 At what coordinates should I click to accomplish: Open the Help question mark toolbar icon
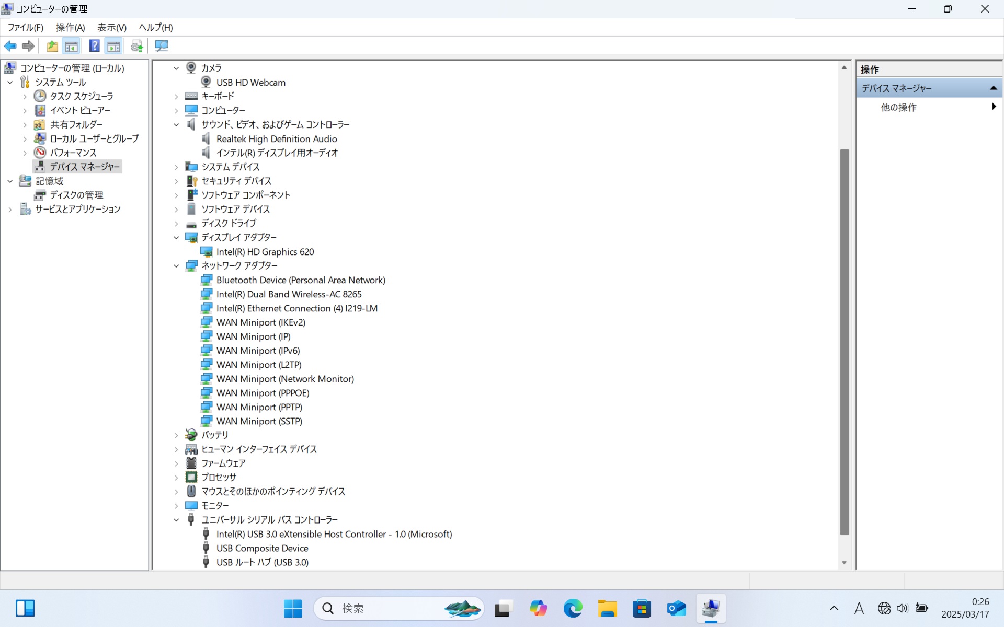94,46
